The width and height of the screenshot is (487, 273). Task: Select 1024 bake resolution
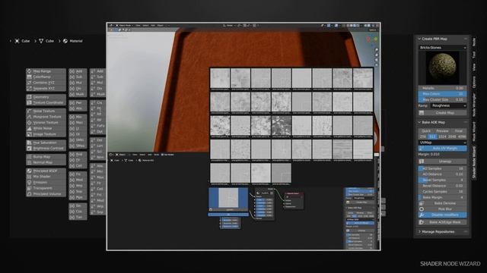point(442,136)
